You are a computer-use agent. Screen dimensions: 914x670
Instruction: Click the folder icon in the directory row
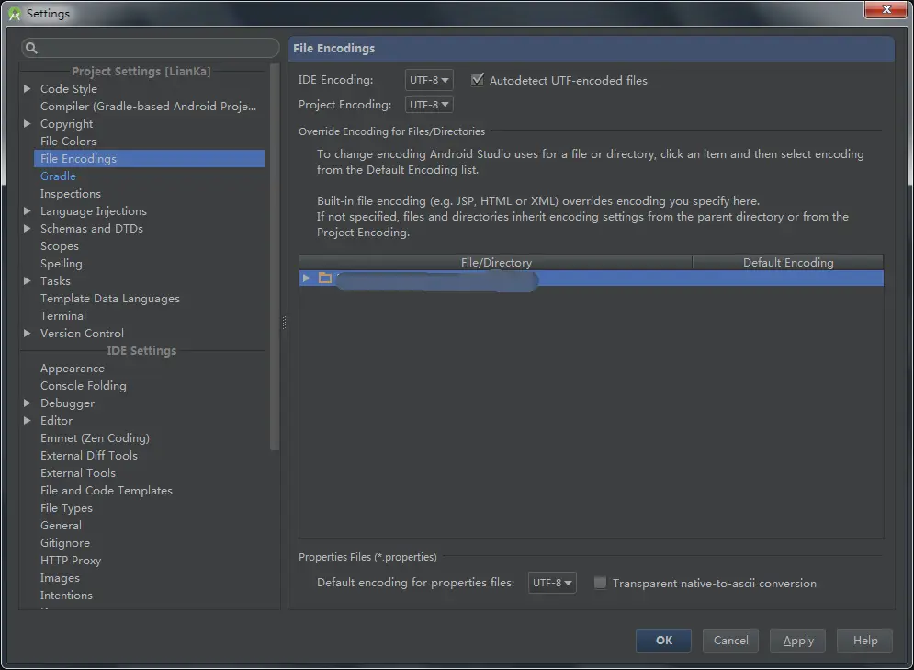(325, 278)
